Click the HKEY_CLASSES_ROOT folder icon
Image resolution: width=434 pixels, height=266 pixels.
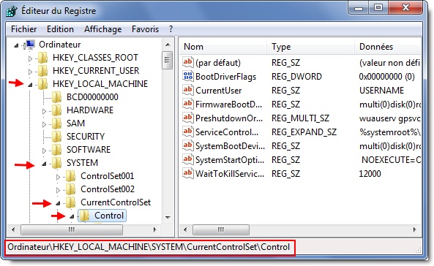click(x=43, y=58)
